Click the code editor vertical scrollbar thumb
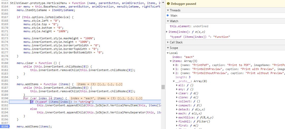The image size is (285, 129). pyautogui.click(x=163, y=87)
